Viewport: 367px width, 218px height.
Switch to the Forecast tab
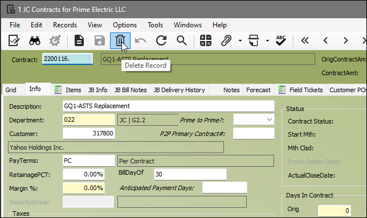point(258,90)
